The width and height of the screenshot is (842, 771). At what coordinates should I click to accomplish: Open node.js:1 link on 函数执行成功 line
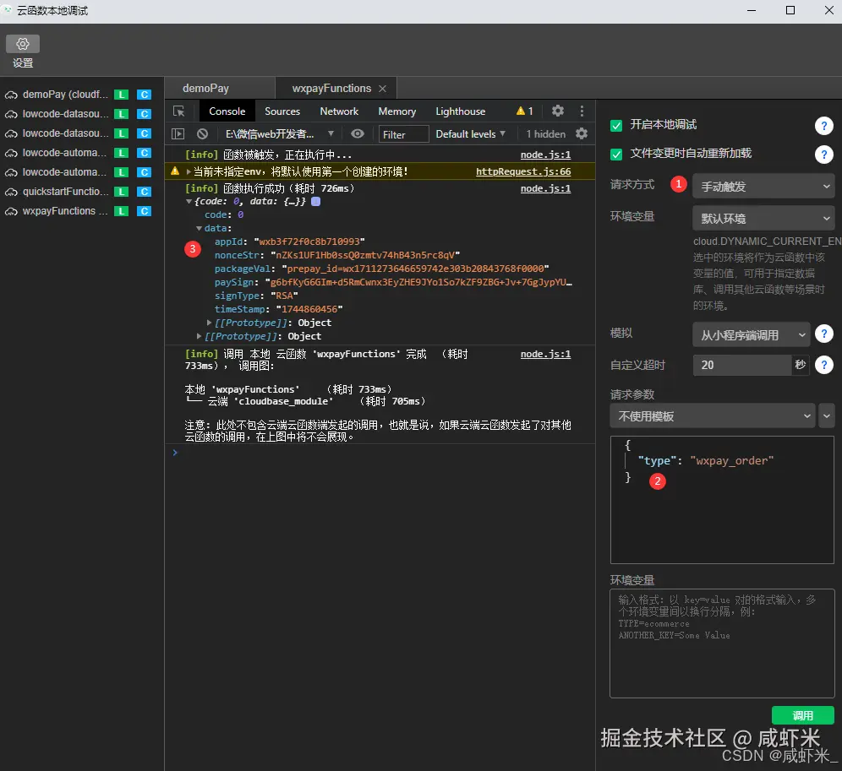545,188
